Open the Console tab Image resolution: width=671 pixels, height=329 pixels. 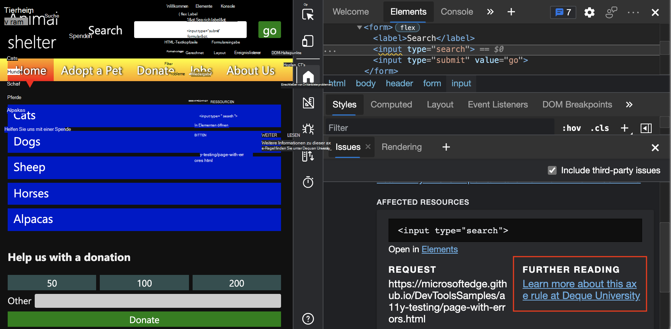[457, 12]
